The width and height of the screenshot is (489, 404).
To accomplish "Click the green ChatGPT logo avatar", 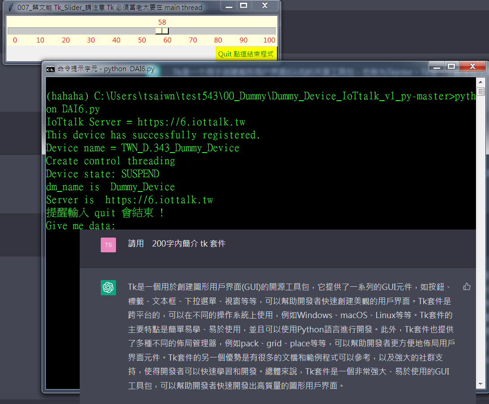I will tap(108, 288).
